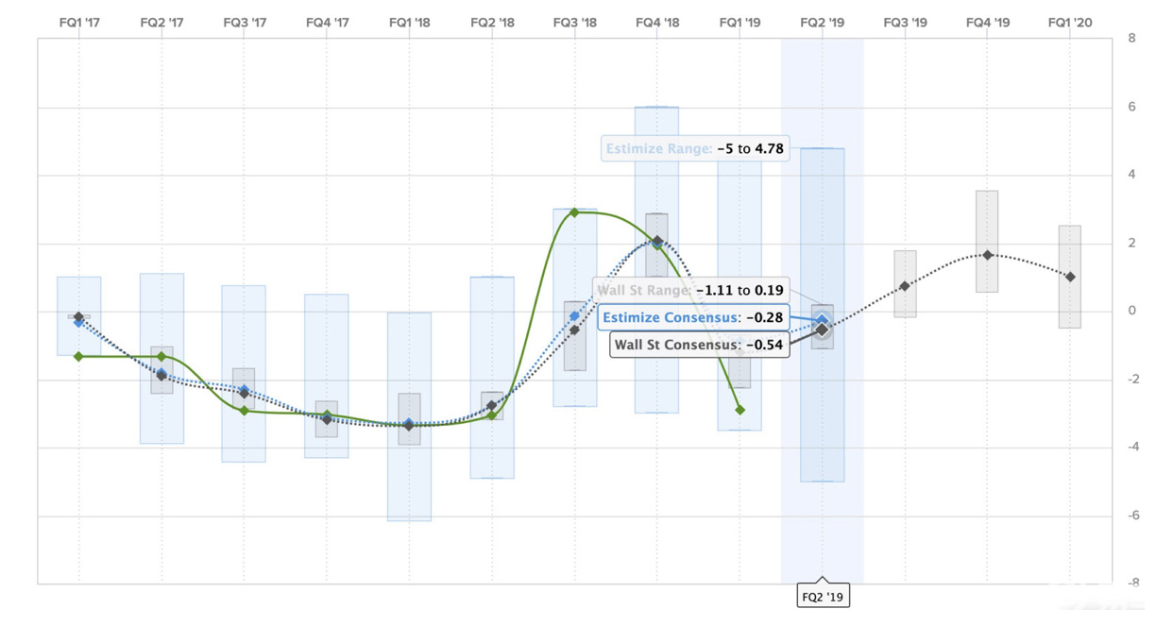The width and height of the screenshot is (1173, 626).
Task: Click the Estimize Range tooltip label
Action: (x=694, y=148)
